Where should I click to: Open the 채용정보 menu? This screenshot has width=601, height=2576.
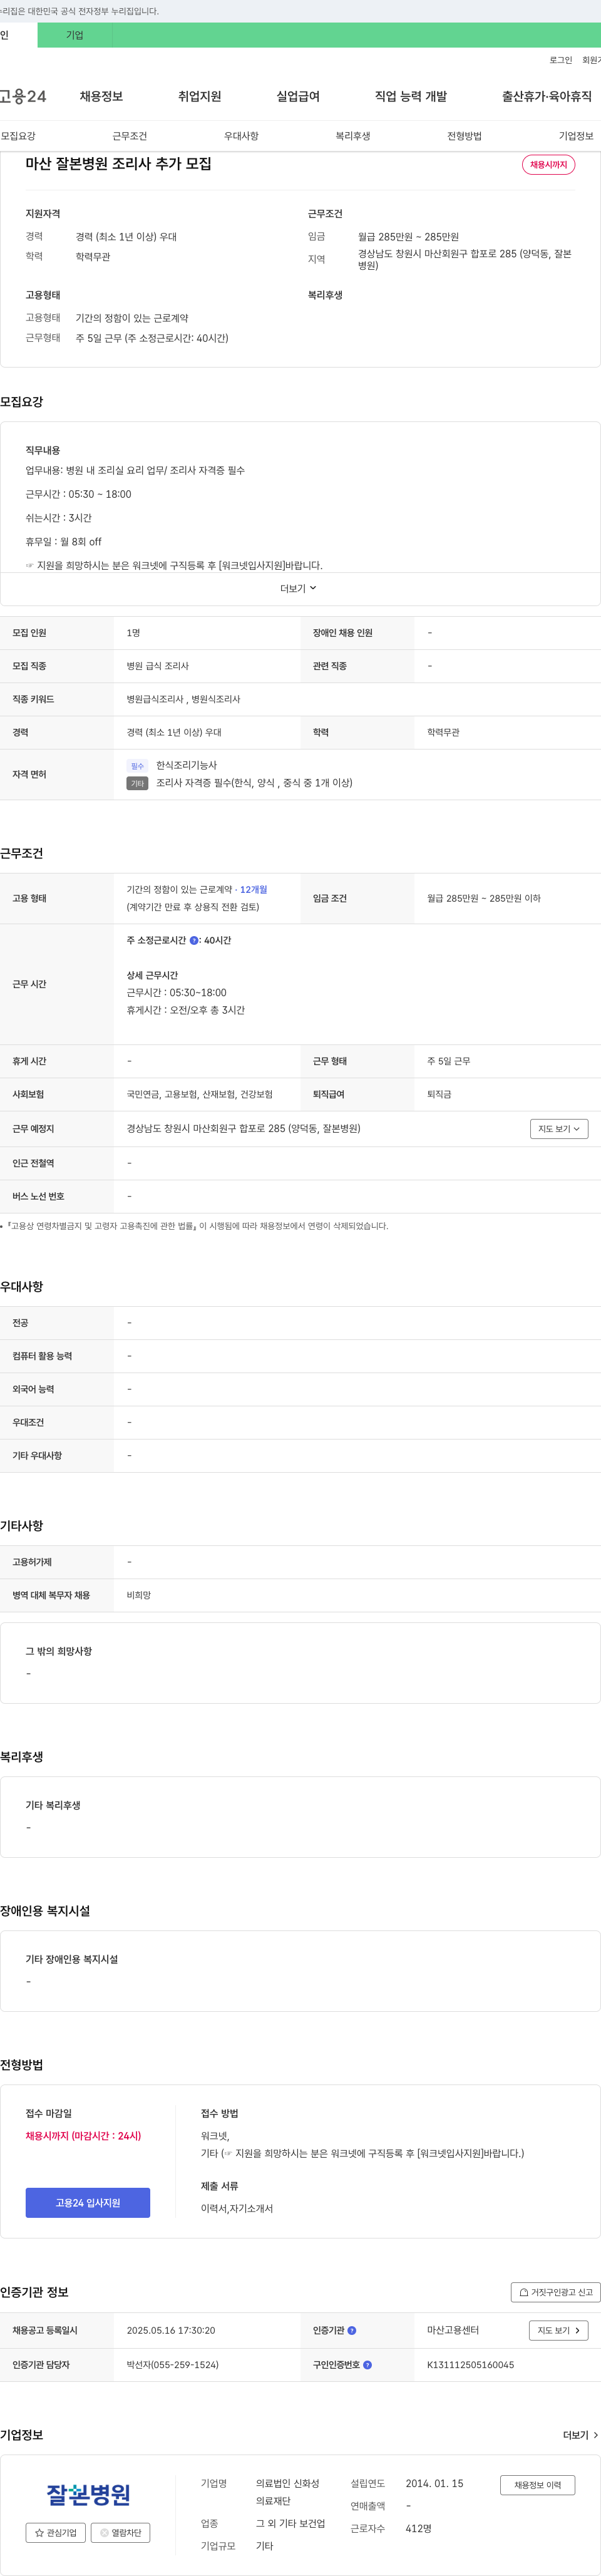(101, 96)
